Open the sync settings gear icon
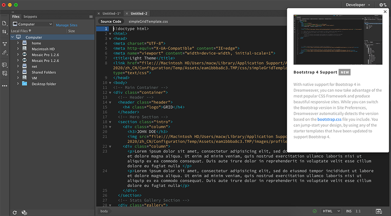This screenshot has height=216, width=391. click(383, 5)
